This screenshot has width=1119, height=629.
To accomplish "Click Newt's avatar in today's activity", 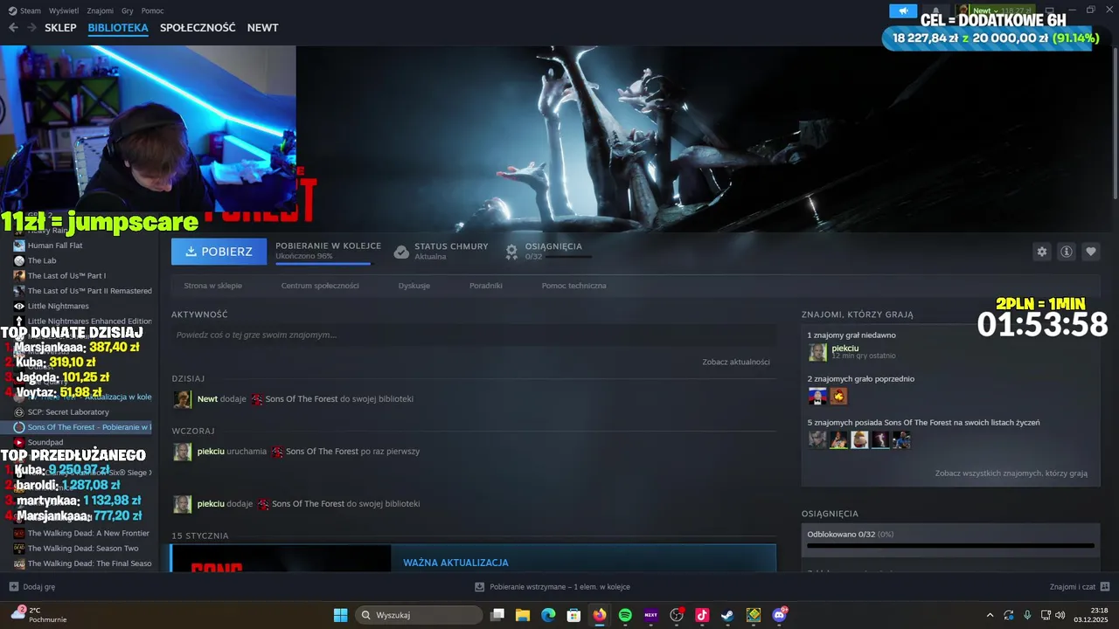I will coord(182,399).
